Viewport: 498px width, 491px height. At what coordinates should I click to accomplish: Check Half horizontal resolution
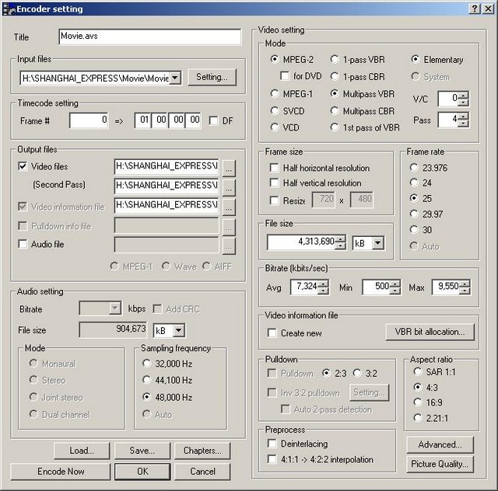(274, 168)
